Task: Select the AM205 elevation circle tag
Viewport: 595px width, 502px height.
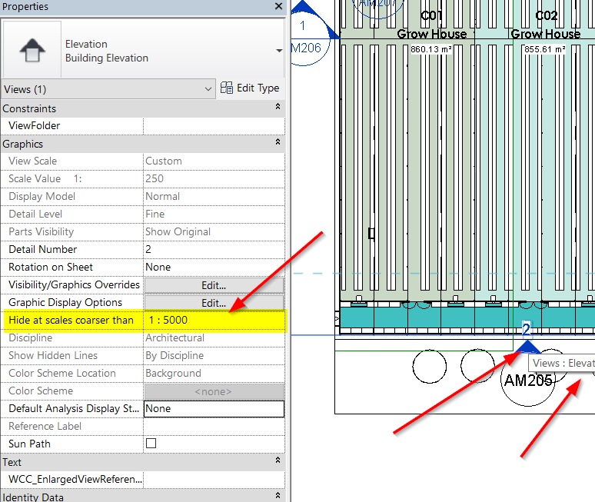Action: 527,379
